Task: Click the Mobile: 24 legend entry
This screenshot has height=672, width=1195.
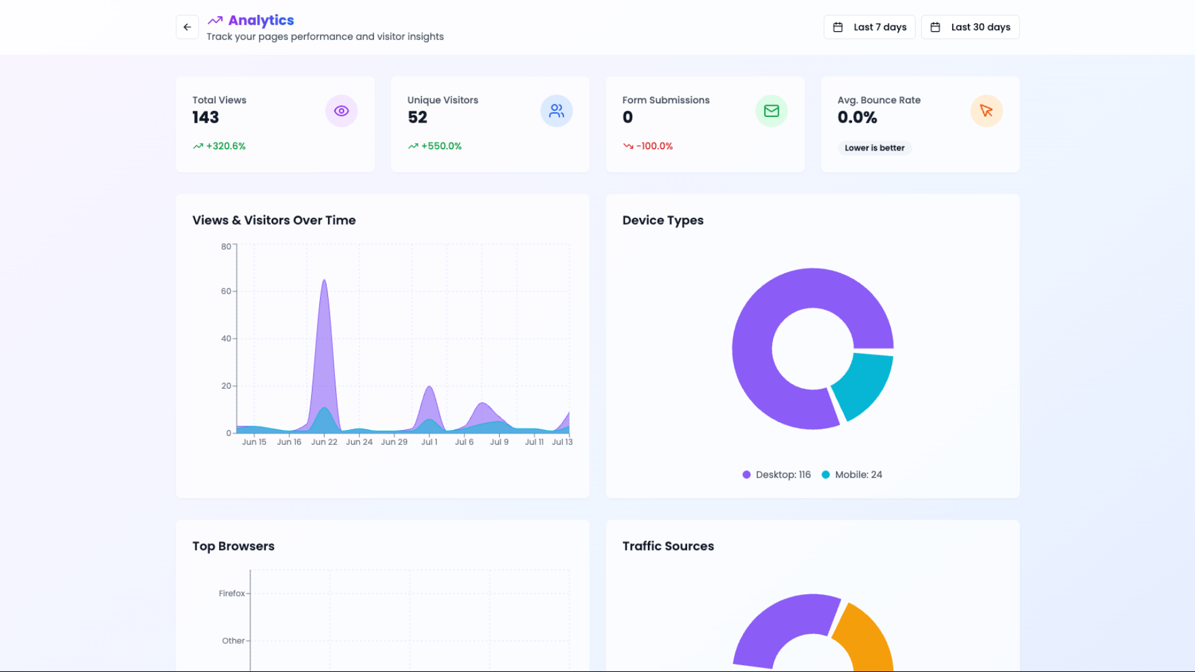Action: click(858, 475)
